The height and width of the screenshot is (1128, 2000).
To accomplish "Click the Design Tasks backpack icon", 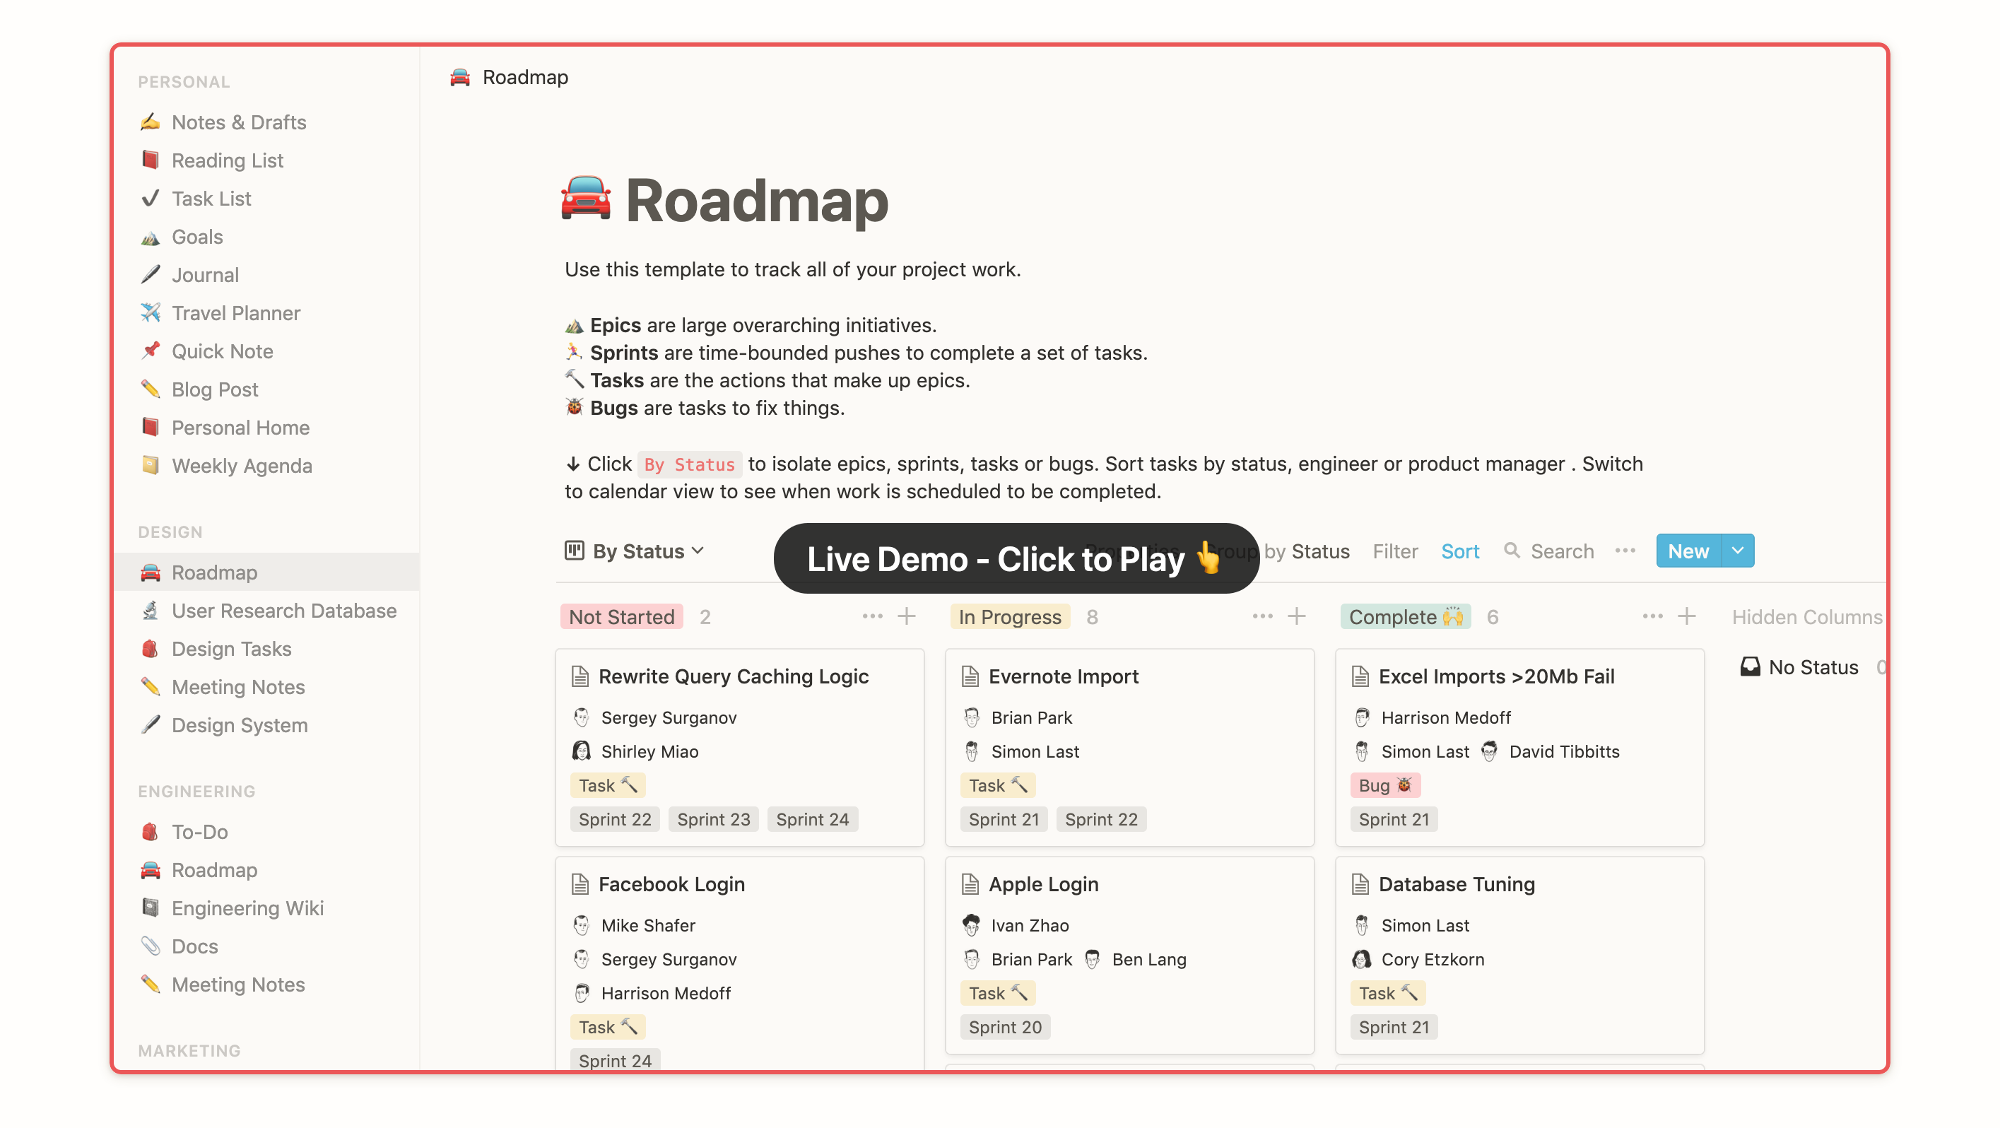I will coord(151,648).
